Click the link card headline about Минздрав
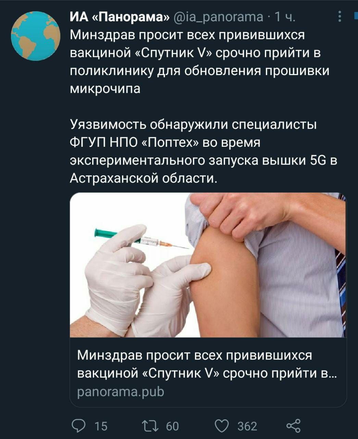 207,364
